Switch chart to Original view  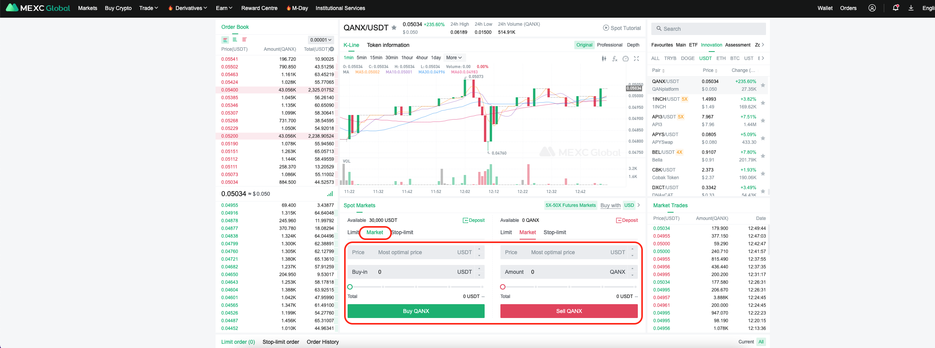[584, 45]
